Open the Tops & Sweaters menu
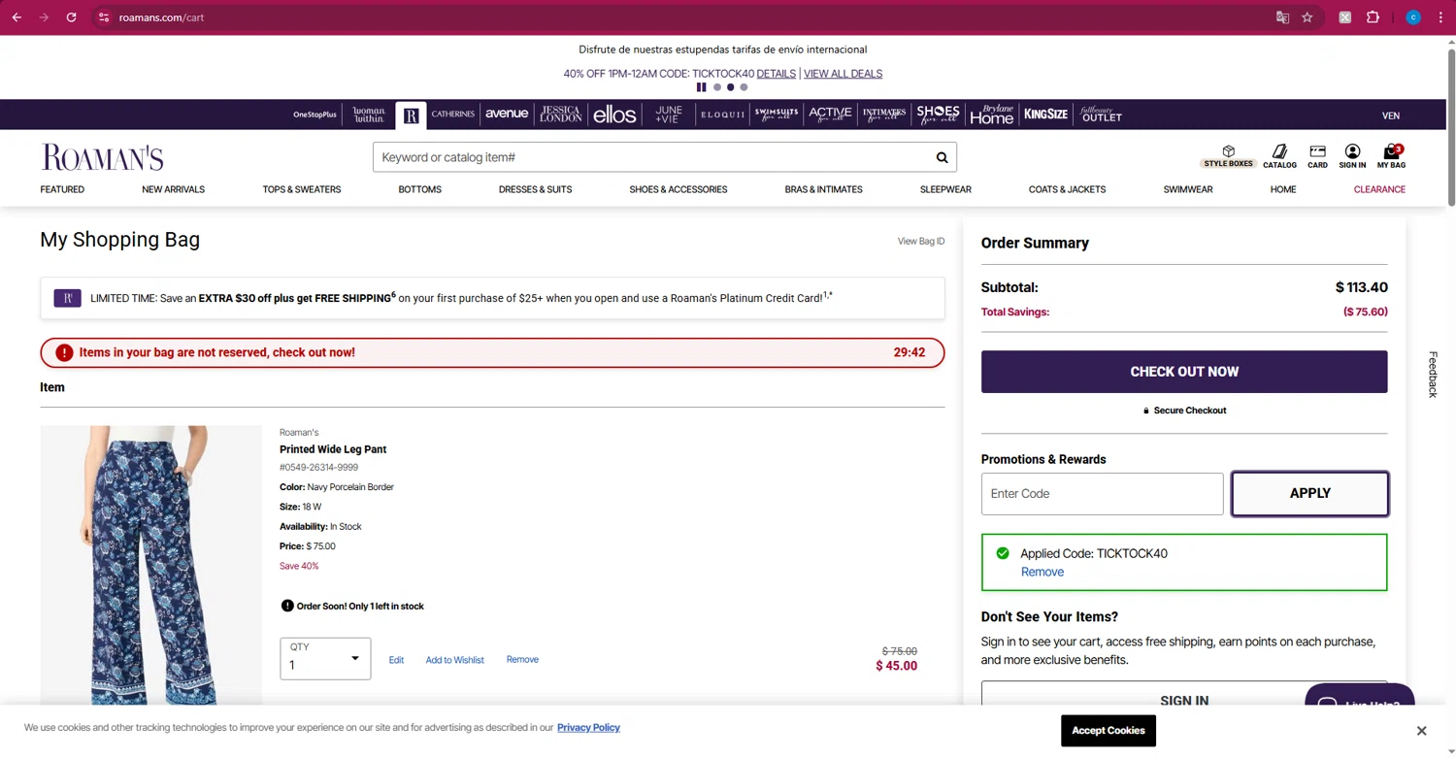The height and width of the screenshot is (758, 1456). pyautogui.click(x=302, y=189)
